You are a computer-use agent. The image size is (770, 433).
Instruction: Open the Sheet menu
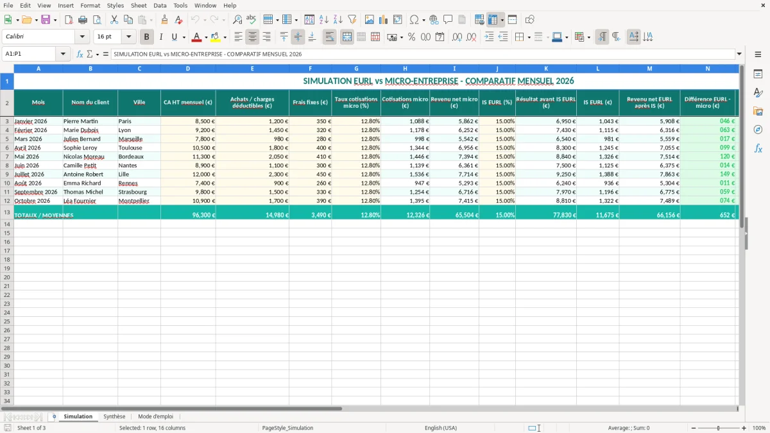[139, 5]
